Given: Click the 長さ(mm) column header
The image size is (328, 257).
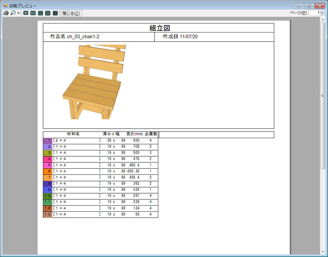Looking at the screenshot, I should 134,134.
